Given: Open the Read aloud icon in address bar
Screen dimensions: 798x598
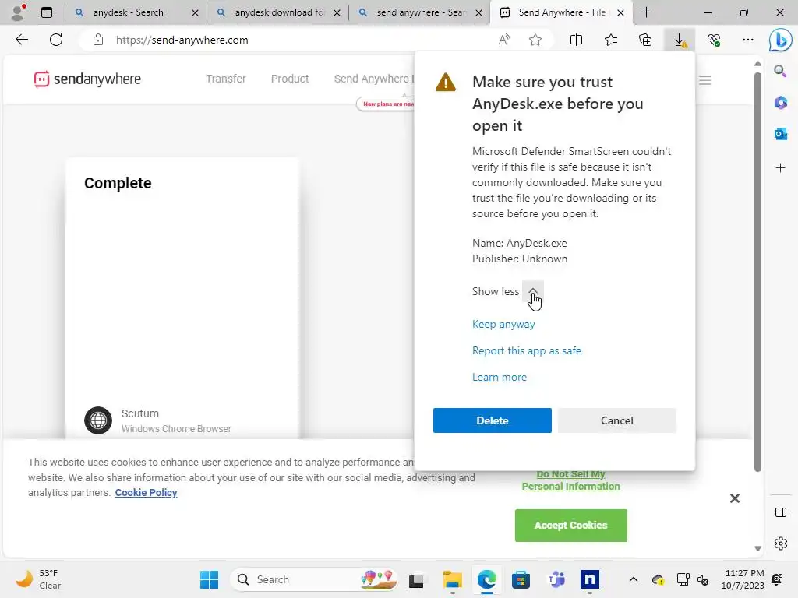Looking at the screenshot, I should [x=504, y=40].
